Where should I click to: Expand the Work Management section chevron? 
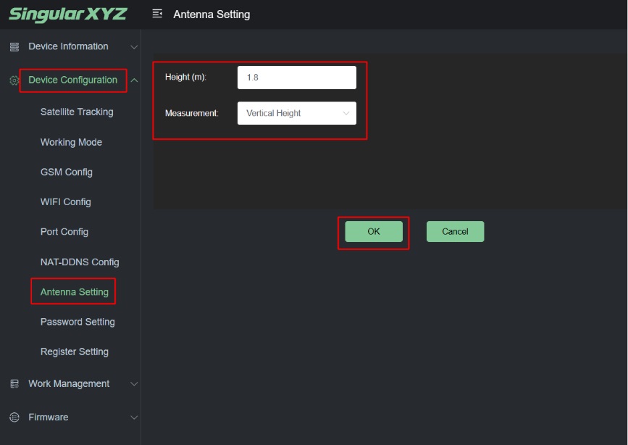tap(134, 384)
